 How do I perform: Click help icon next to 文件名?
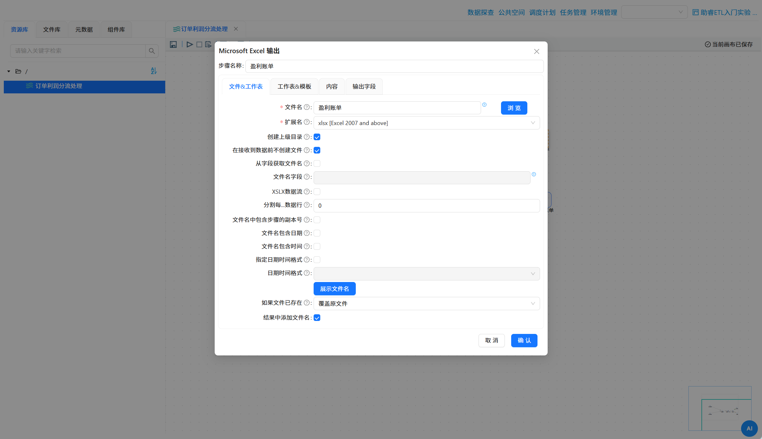307,107
